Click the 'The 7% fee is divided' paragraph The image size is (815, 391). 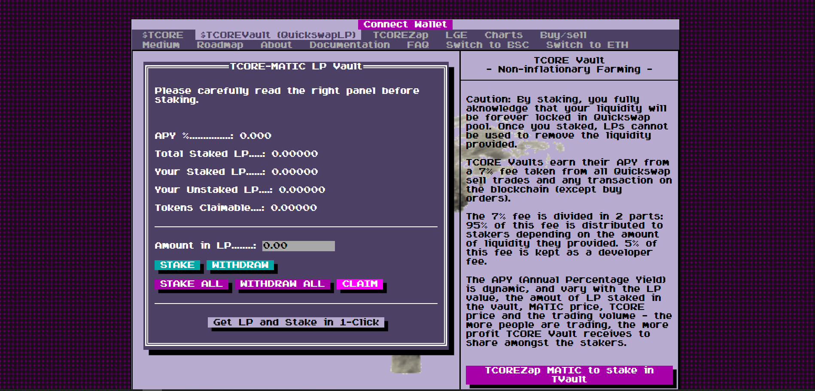(x=565, y=239)
